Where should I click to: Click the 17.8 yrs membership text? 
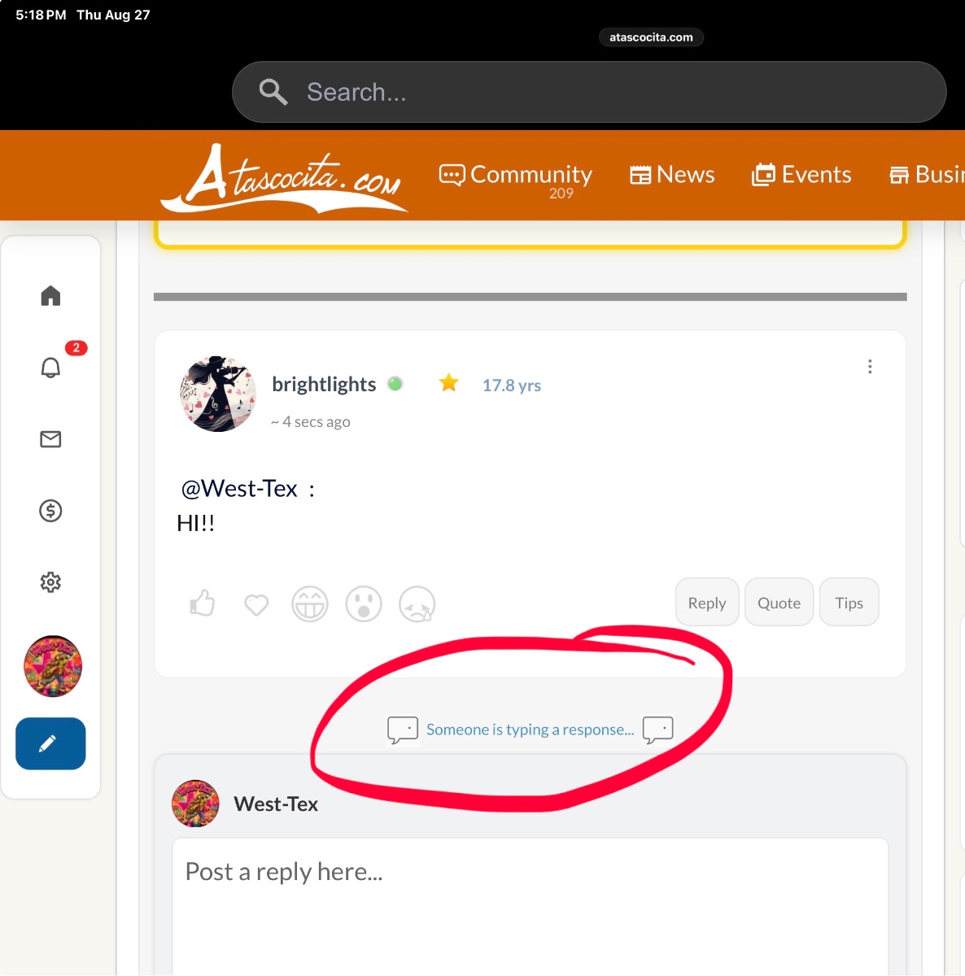(x=512, y=386)
